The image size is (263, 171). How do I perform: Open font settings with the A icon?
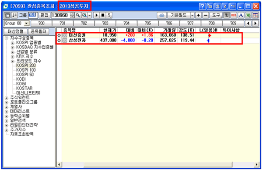pyautogui.click(x=241, y=15)
